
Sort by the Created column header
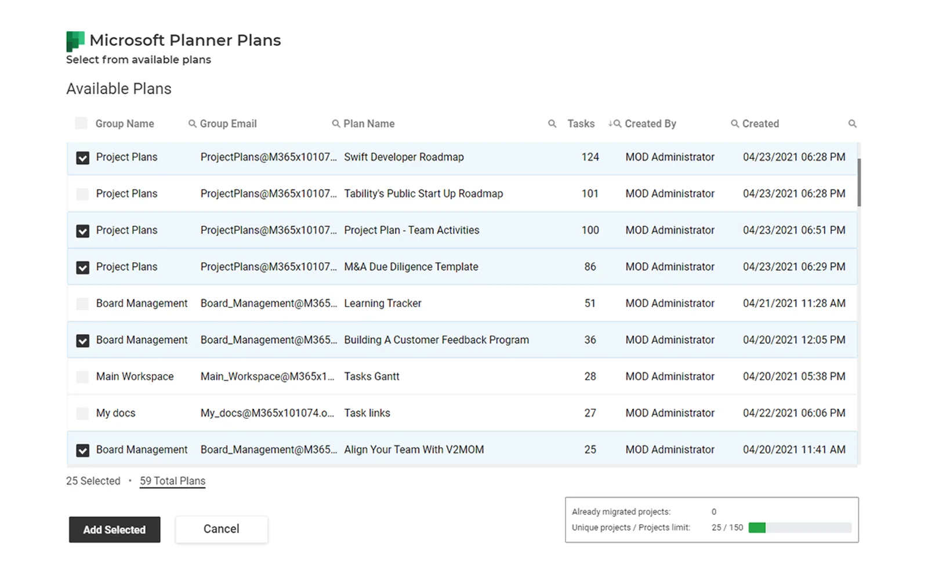coord(760,124)
